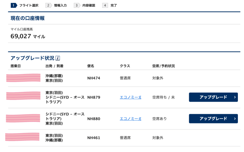Click the アップグレード状況 heading text
The height and width of the screenshot is (152, 244).
tap(32, 58)
